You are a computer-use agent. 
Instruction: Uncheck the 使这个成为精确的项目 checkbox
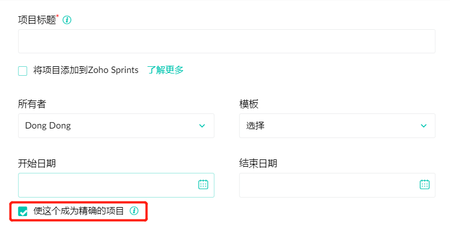pyautogui.click(x=23, y=212)
